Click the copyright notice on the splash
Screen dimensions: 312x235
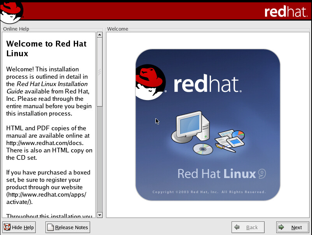tap(209, 192)
